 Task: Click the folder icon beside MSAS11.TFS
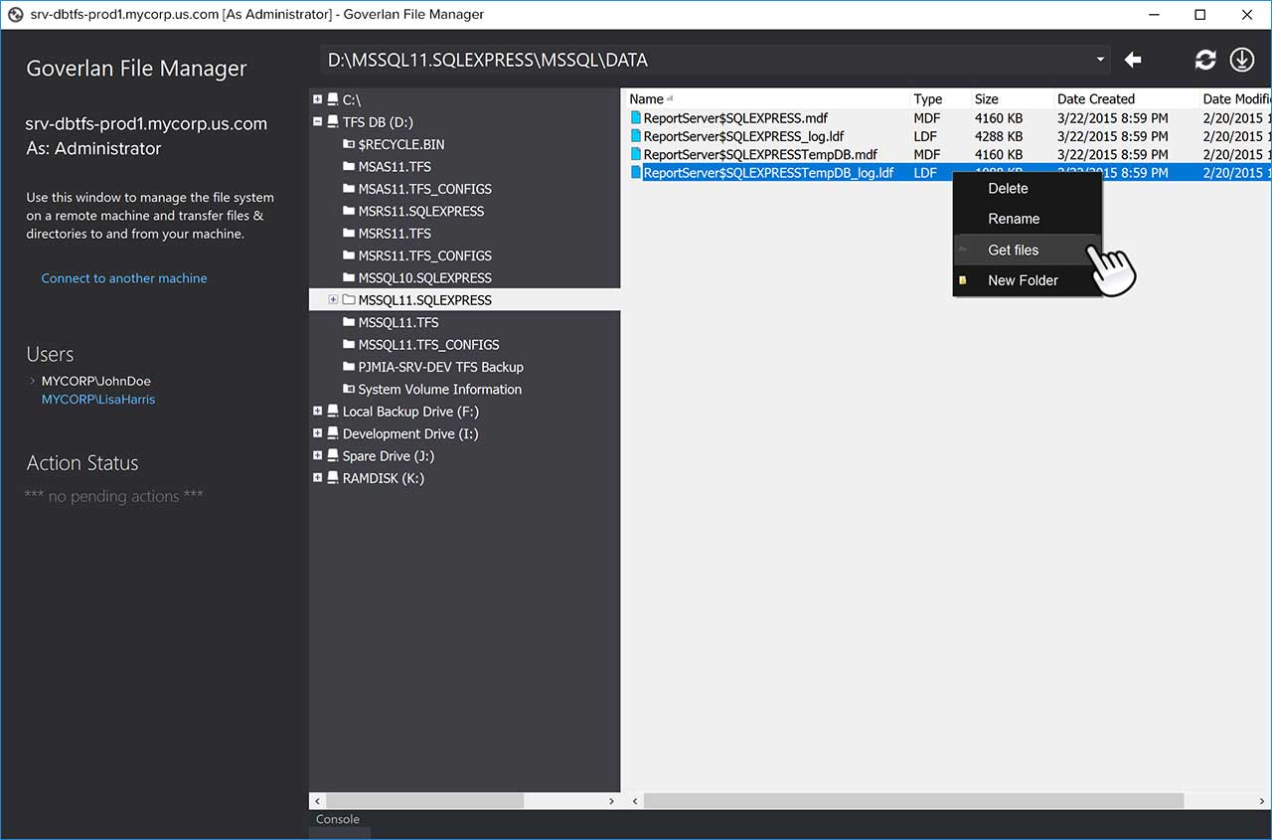tap(349, 166)
